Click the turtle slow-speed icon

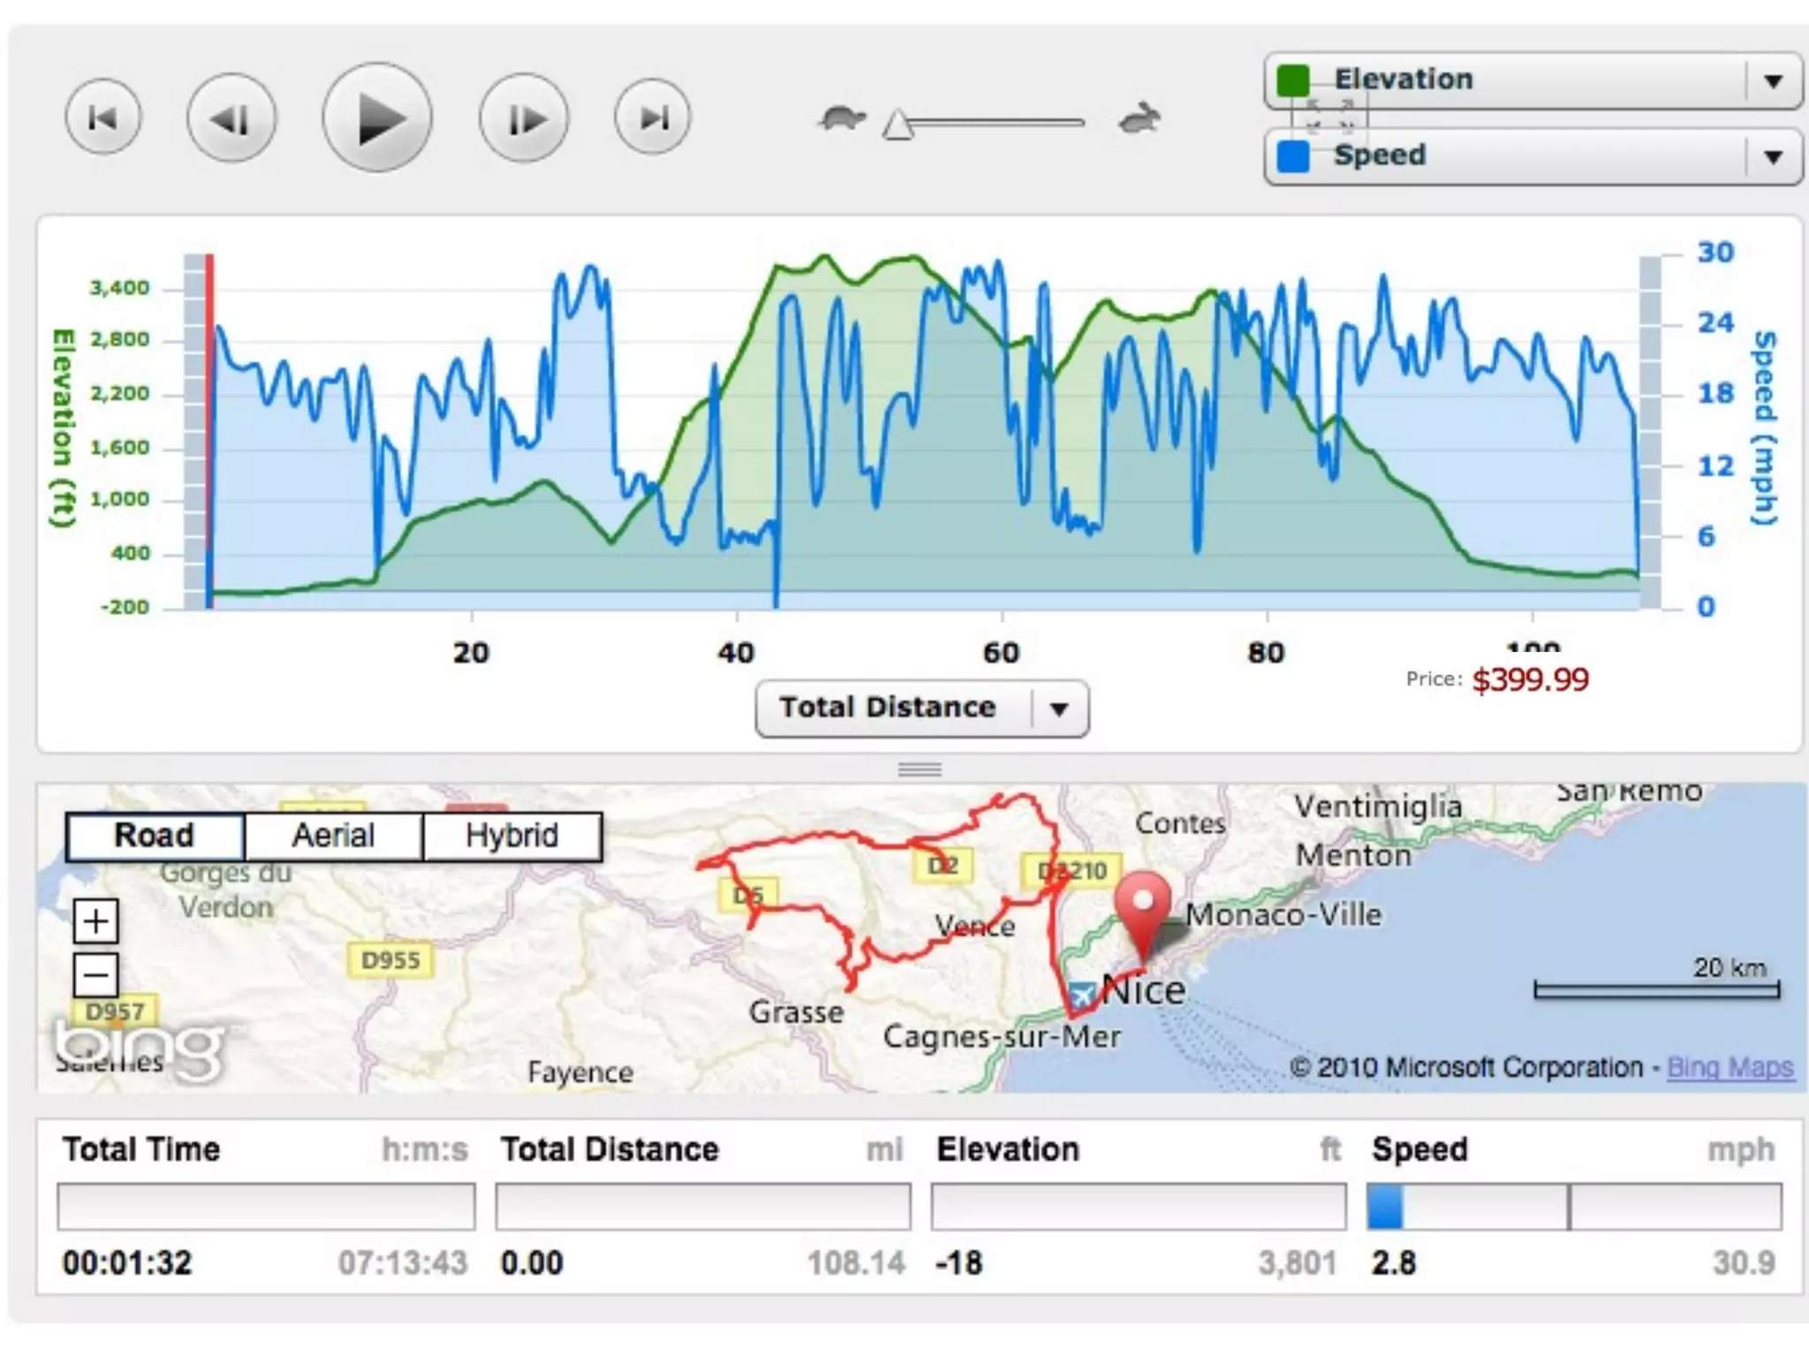coord(842,118)
